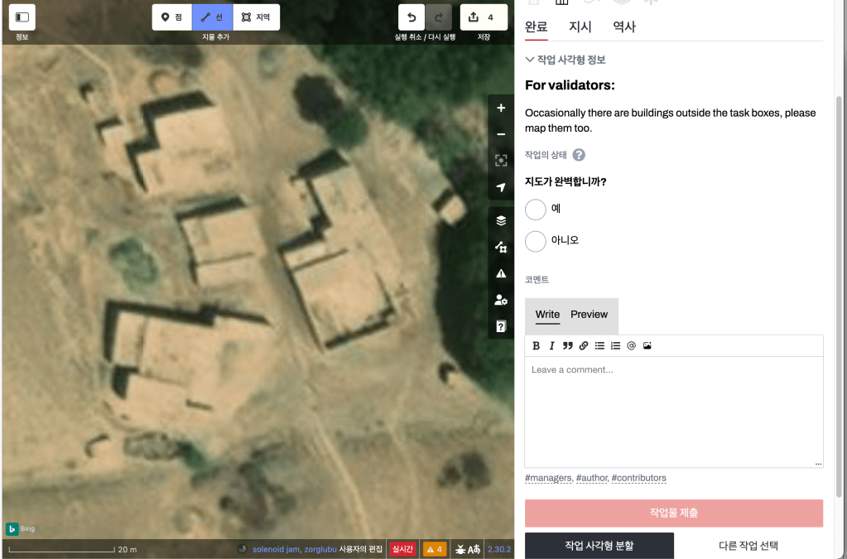Zoom in the map with plus button

point(501,108)
